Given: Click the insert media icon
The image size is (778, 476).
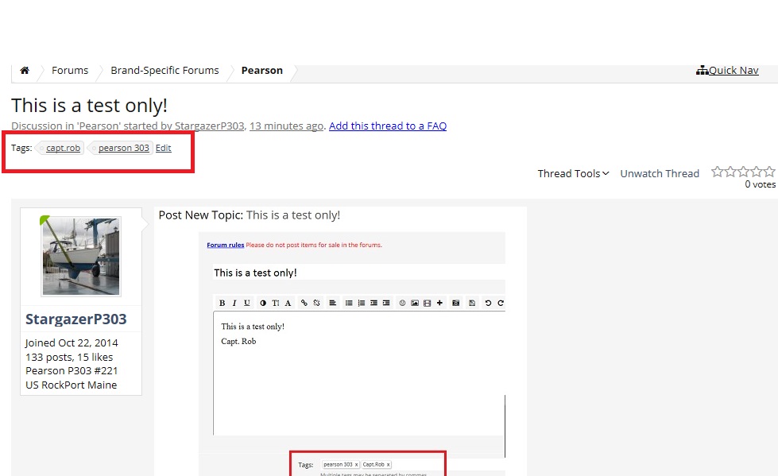Looking at the screenshot, I should pyautogui.click(x=428, y=303).
